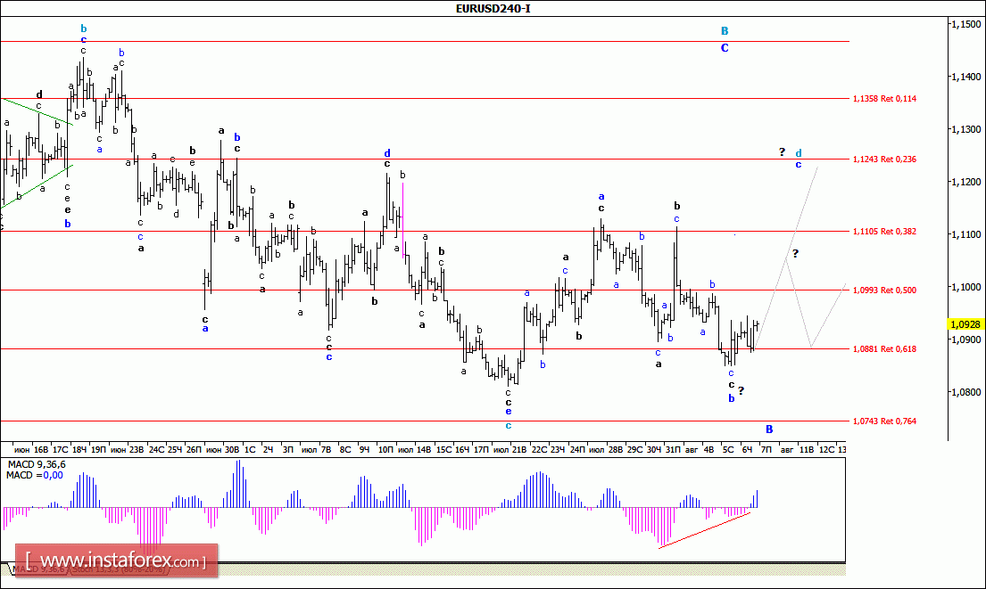Click the 23В date on the time axis
The height and width of the screenshot is (589, 986).
(137, 450)
